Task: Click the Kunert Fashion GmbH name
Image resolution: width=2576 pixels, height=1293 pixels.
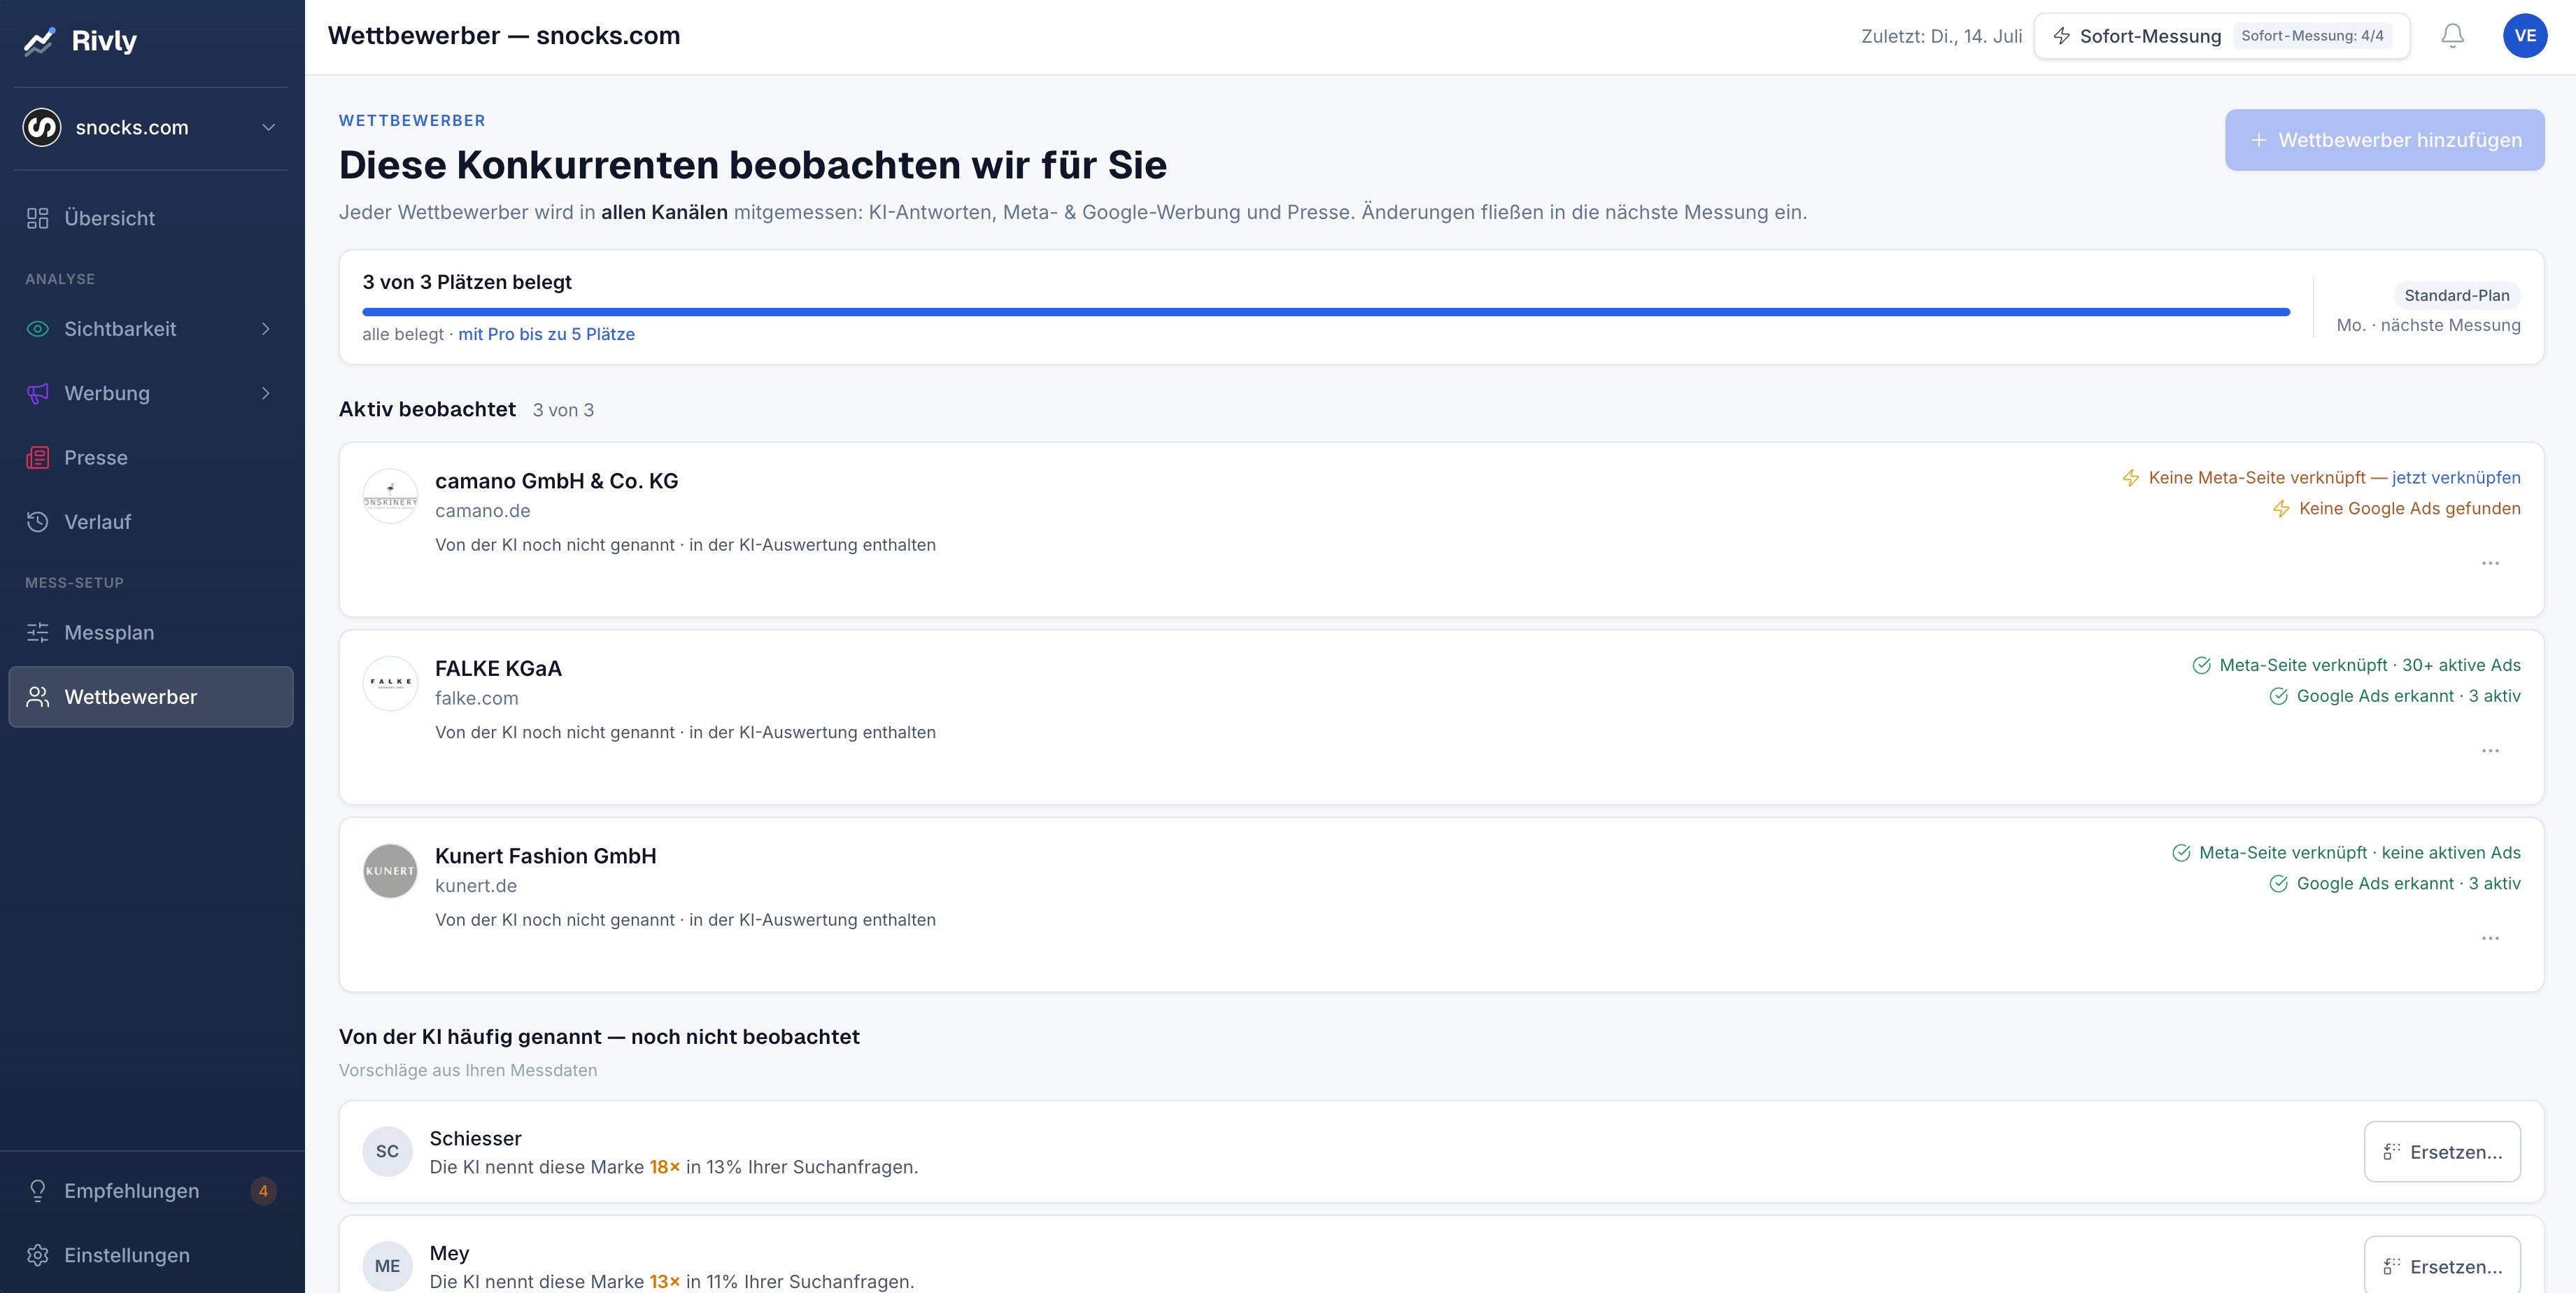Action: tap(546, 856)
